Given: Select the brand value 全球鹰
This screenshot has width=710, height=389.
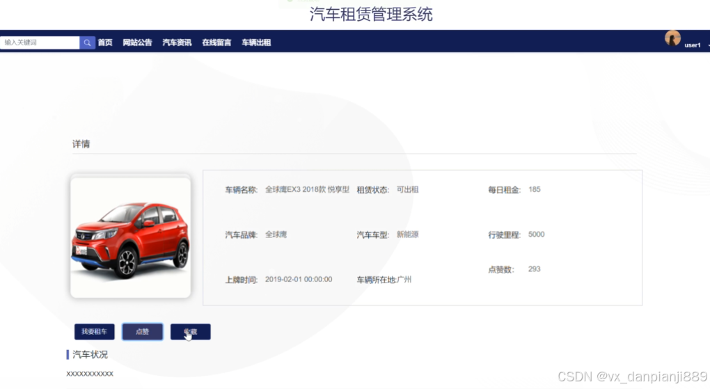Looking at the screenshot, I should (276, 235).
